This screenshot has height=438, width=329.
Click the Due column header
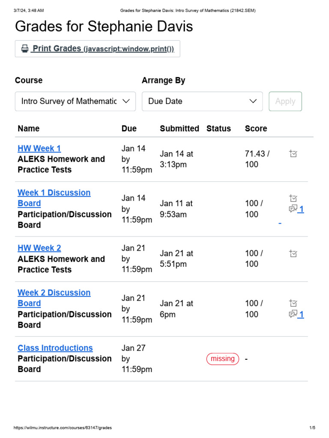(129, 128)
